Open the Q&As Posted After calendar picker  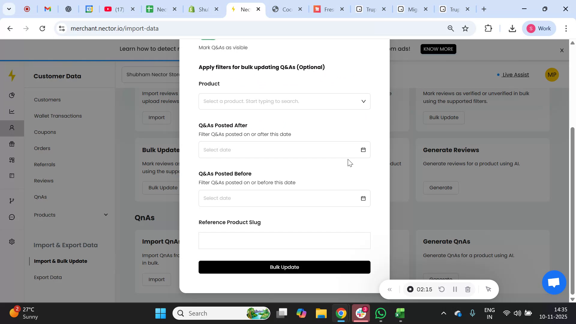pyautogui.click(x=363, y=150)
